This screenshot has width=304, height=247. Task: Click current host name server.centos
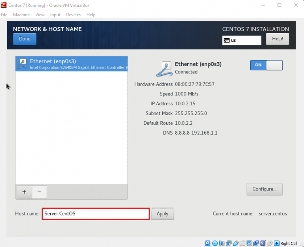click(273, 214)
